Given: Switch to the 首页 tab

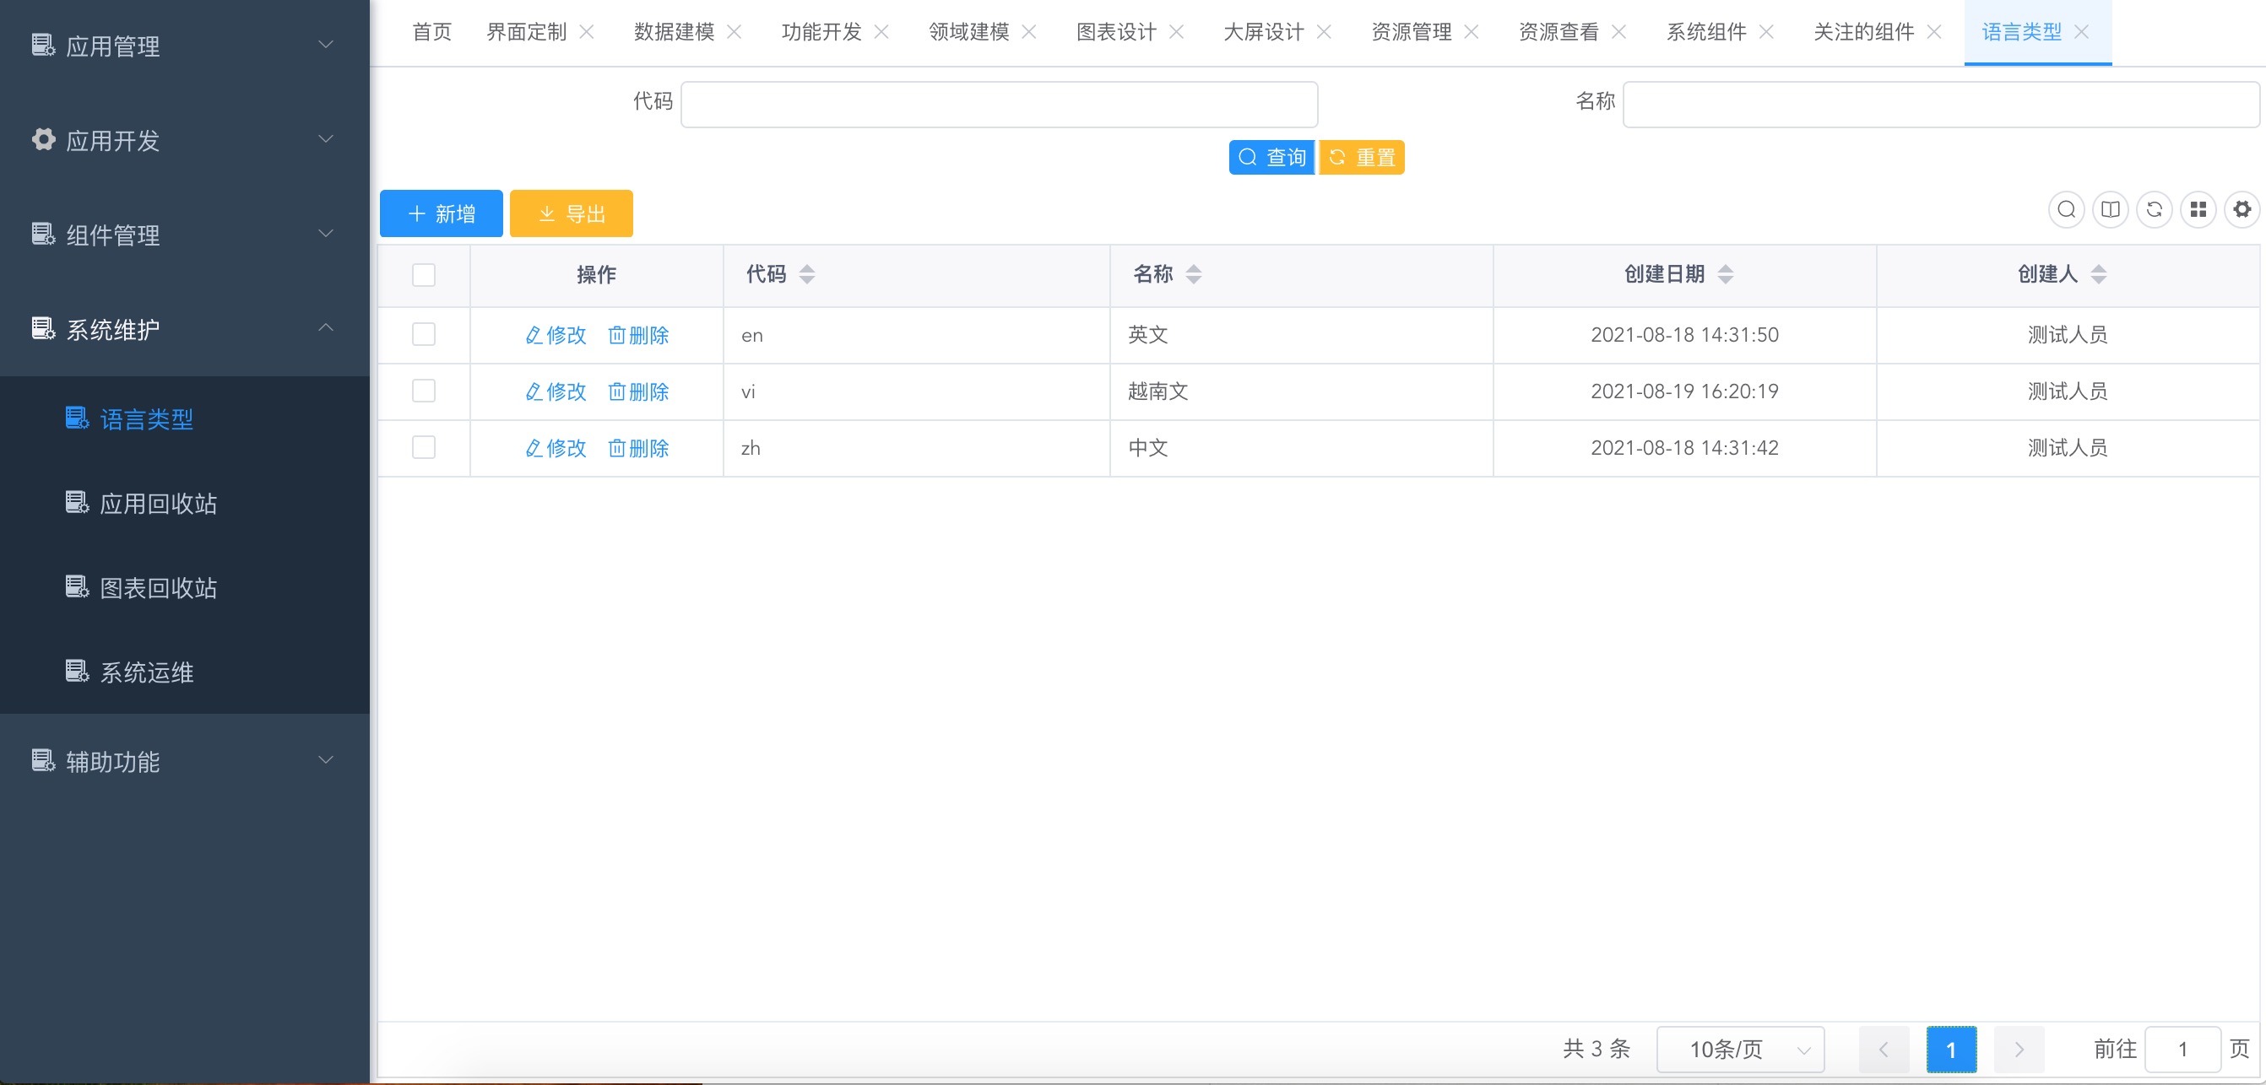Looking at the screenshot, I should click(431, 33).
